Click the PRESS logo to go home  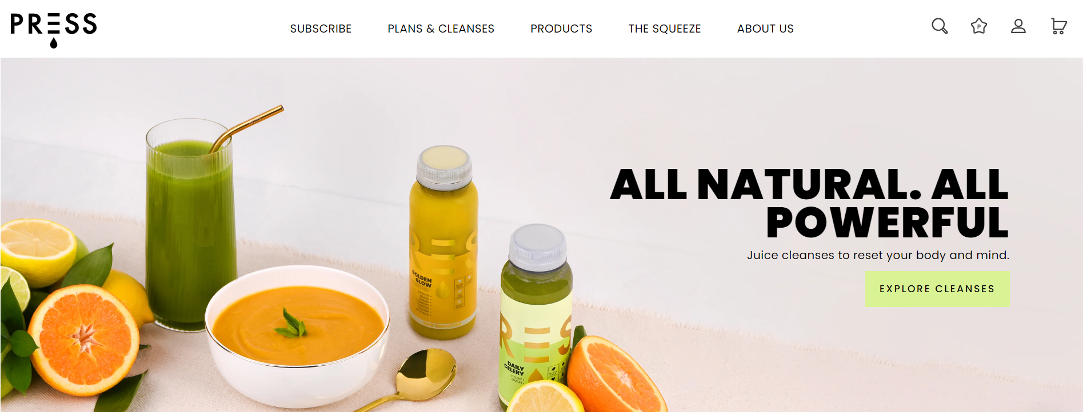(x=54, y=30)
